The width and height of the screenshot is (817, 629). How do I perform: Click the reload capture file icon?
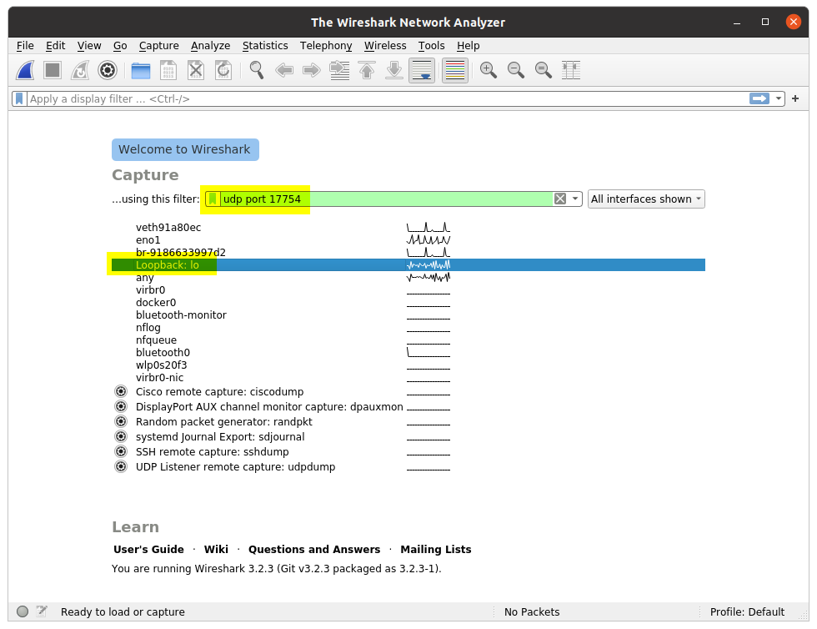[x=223, y=70]
